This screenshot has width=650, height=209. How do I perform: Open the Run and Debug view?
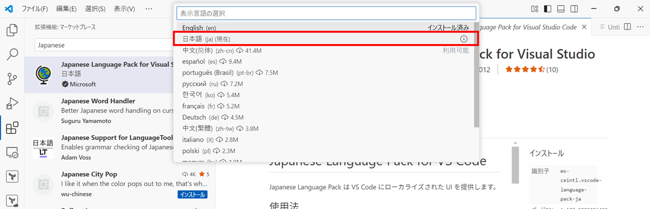point(12,103)
